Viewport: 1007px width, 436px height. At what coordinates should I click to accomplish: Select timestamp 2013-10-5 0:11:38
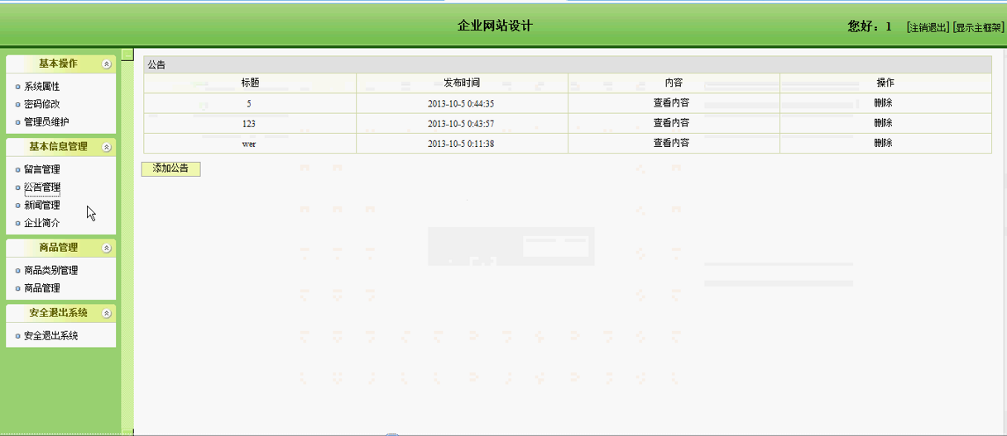461,143
